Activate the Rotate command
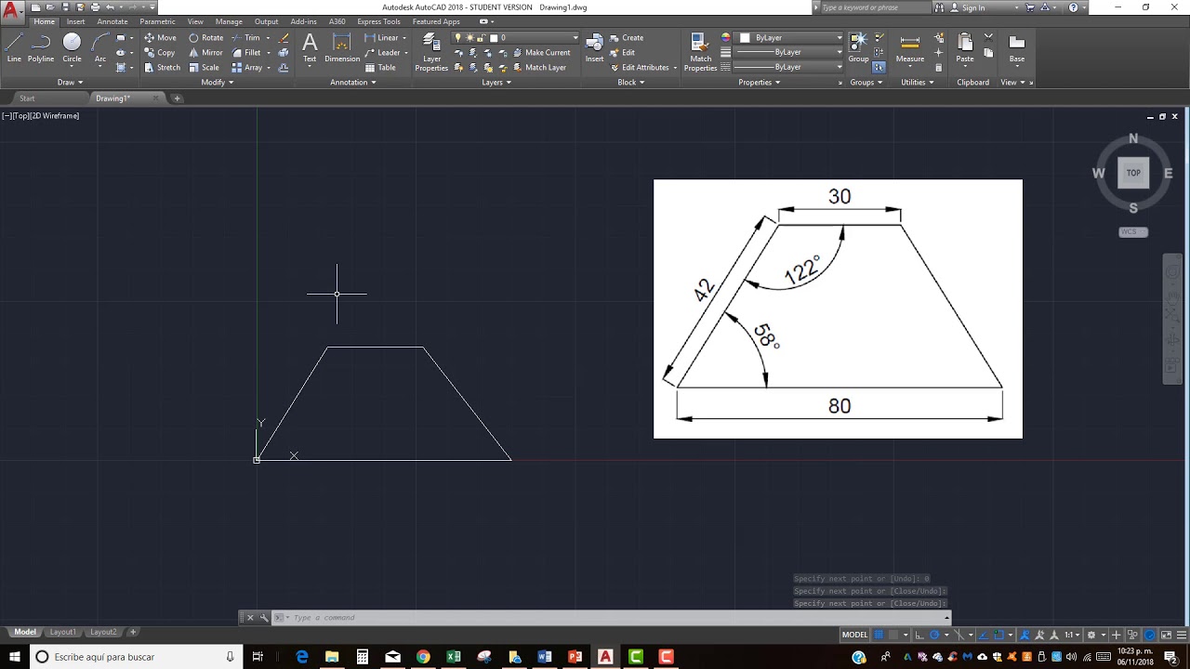 pyautogui.click(x=205, y=38)
